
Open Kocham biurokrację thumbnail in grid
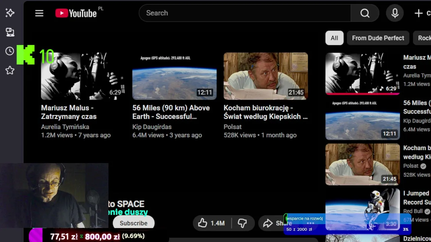pos(266,76)
